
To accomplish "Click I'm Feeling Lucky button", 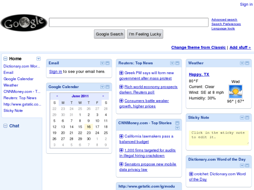I will coord(145,34).
